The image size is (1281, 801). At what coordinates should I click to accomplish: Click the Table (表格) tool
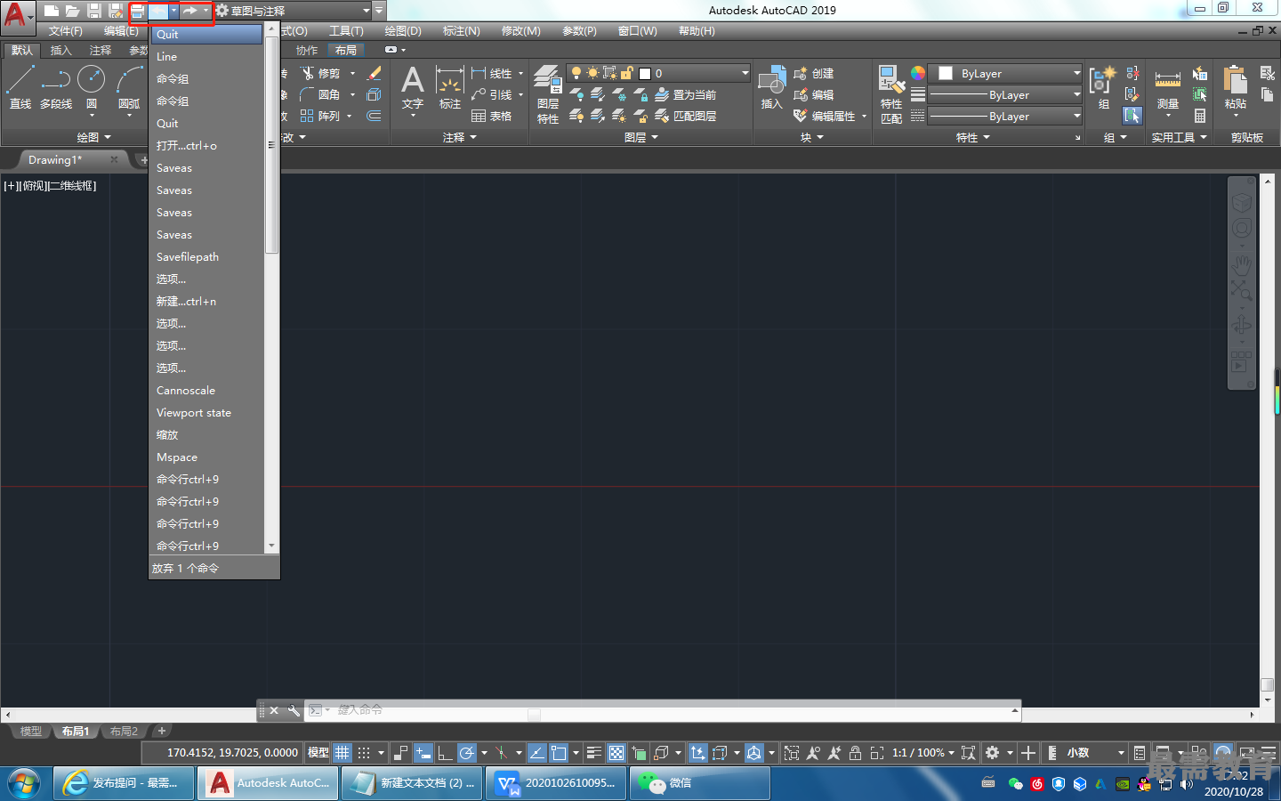click(491, 116)
